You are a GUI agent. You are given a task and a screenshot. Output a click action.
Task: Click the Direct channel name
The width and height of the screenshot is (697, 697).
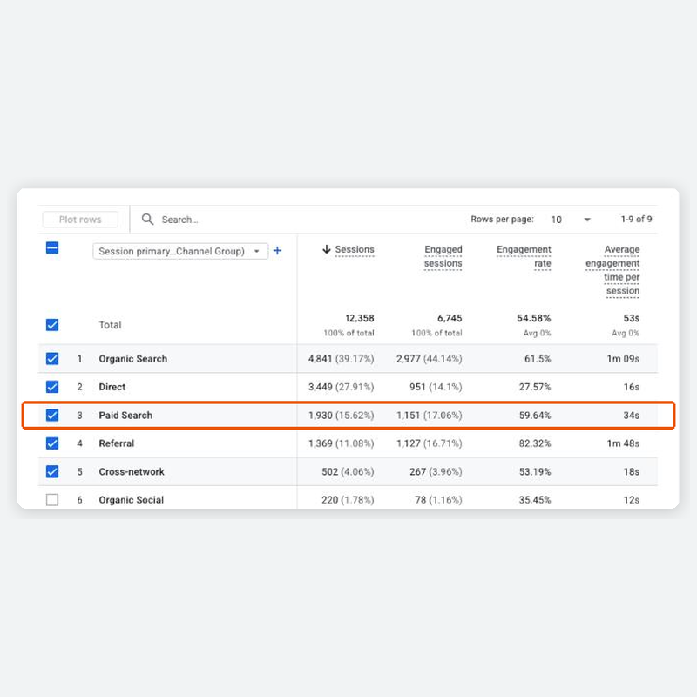(112, 387)
